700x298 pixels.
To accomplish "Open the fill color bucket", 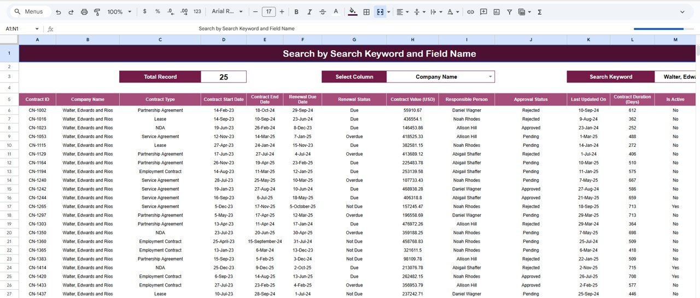I will pos(353,11).
